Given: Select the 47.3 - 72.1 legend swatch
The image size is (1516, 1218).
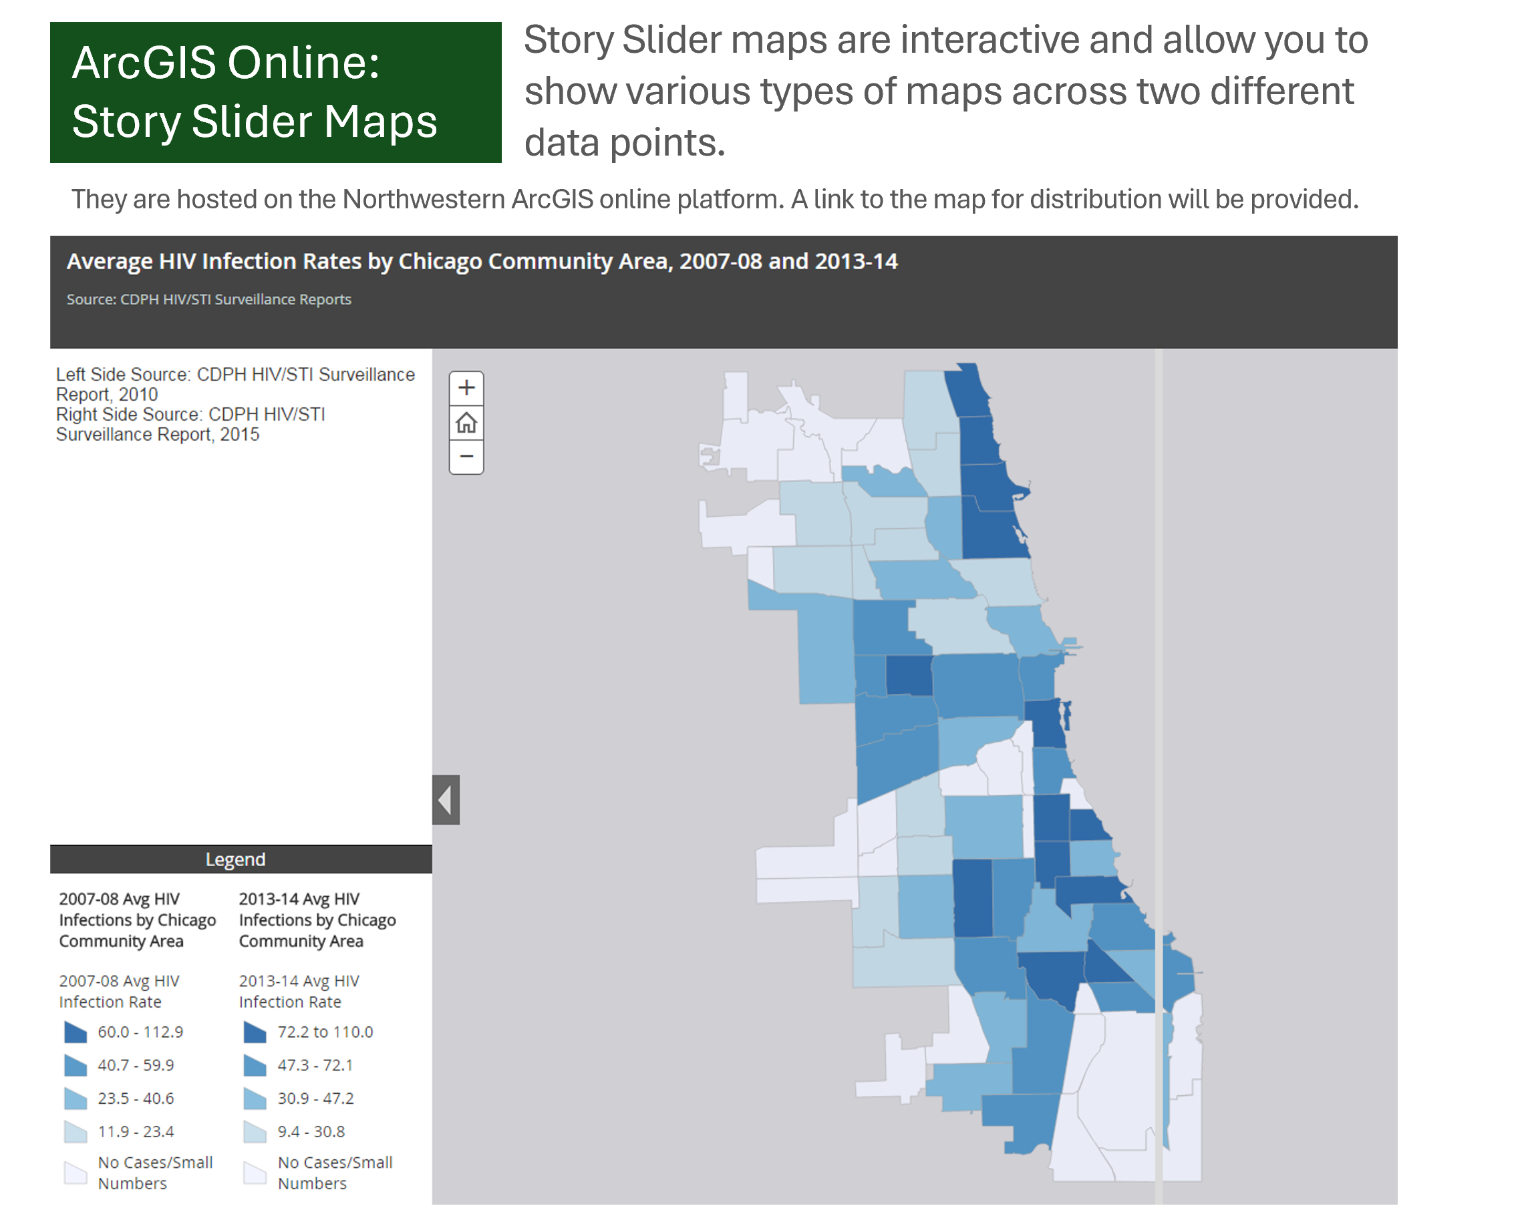Looking at the screenshot, I should click(255, 1065).
